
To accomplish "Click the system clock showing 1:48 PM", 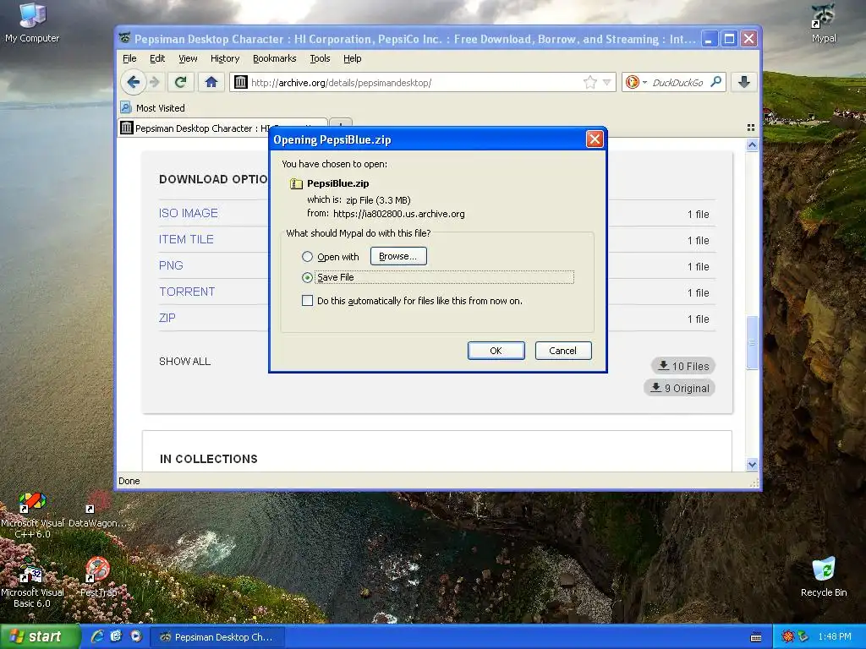I will pos(835,637).
